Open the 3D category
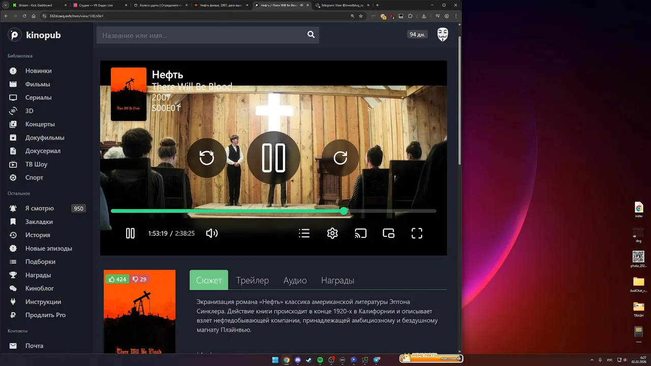Screen dimensions: 651x366 (x=29, y=111)
